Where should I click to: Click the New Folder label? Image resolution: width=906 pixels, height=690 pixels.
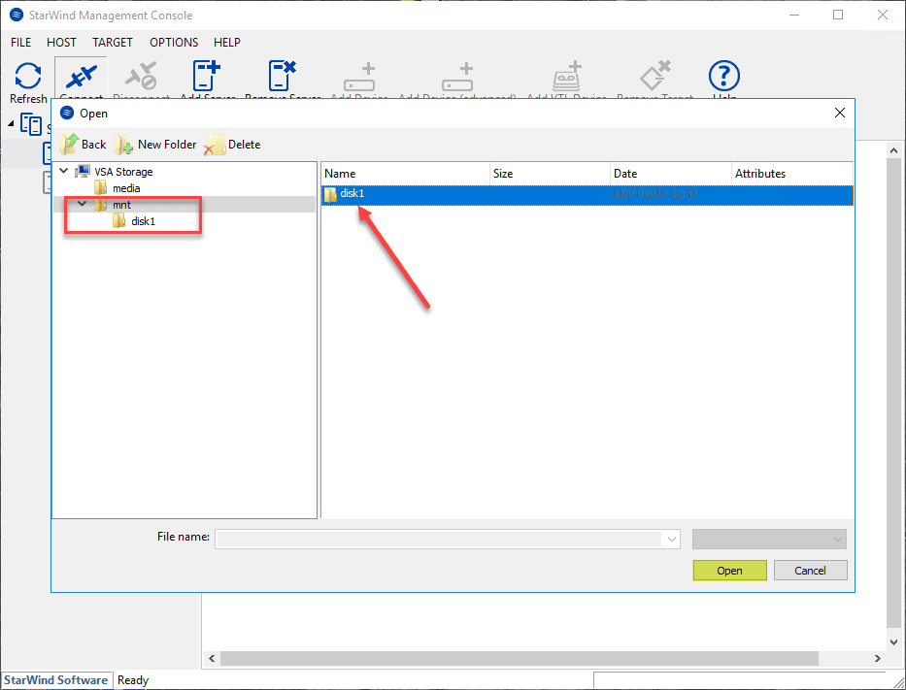(x=167, y=145)
